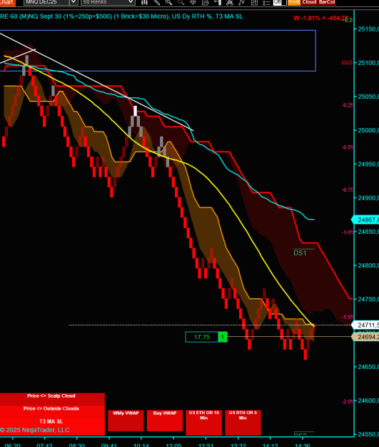Click the Day VWAP status box

pos(165,421)
